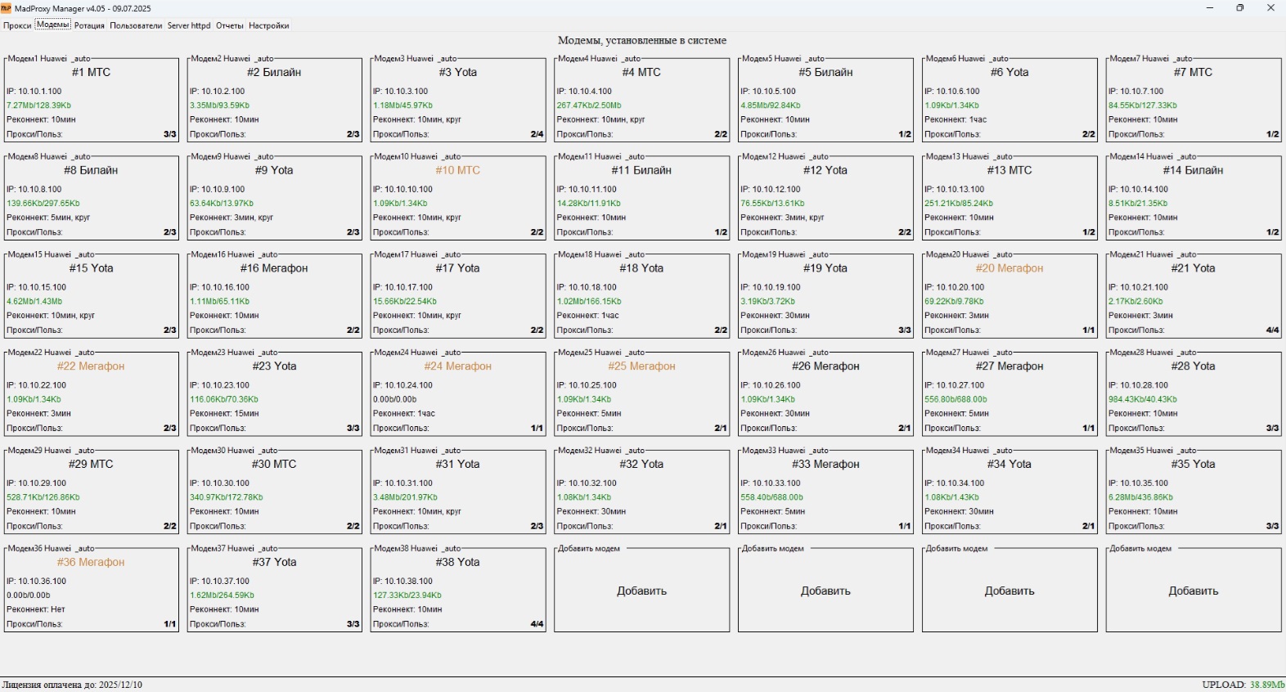The height and width of the screenshot is (692, 1286).
Task: Select the orange "#36 Мегафон" modem title
Action: click(x=91, y=562)
